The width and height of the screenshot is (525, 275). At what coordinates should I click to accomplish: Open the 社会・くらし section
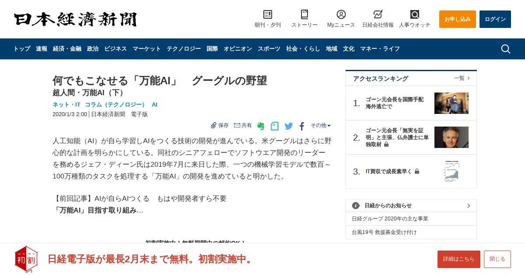point(303,49)
